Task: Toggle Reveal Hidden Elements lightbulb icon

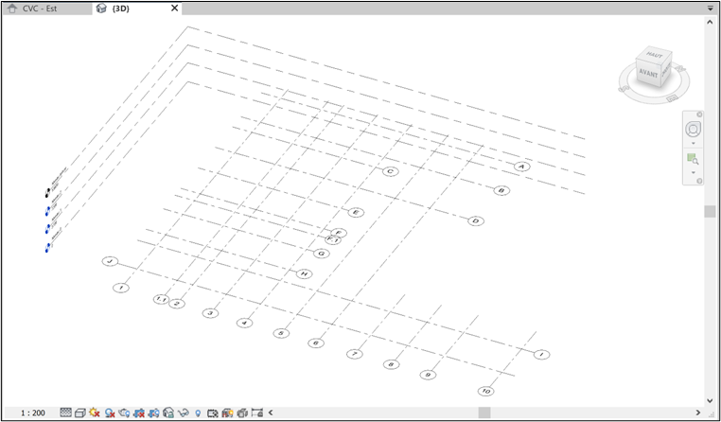Action: click(198, 413)
